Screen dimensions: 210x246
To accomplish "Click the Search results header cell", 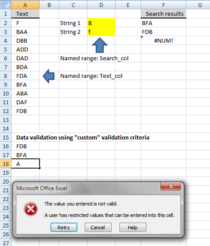I will click(x=163, y=14).
